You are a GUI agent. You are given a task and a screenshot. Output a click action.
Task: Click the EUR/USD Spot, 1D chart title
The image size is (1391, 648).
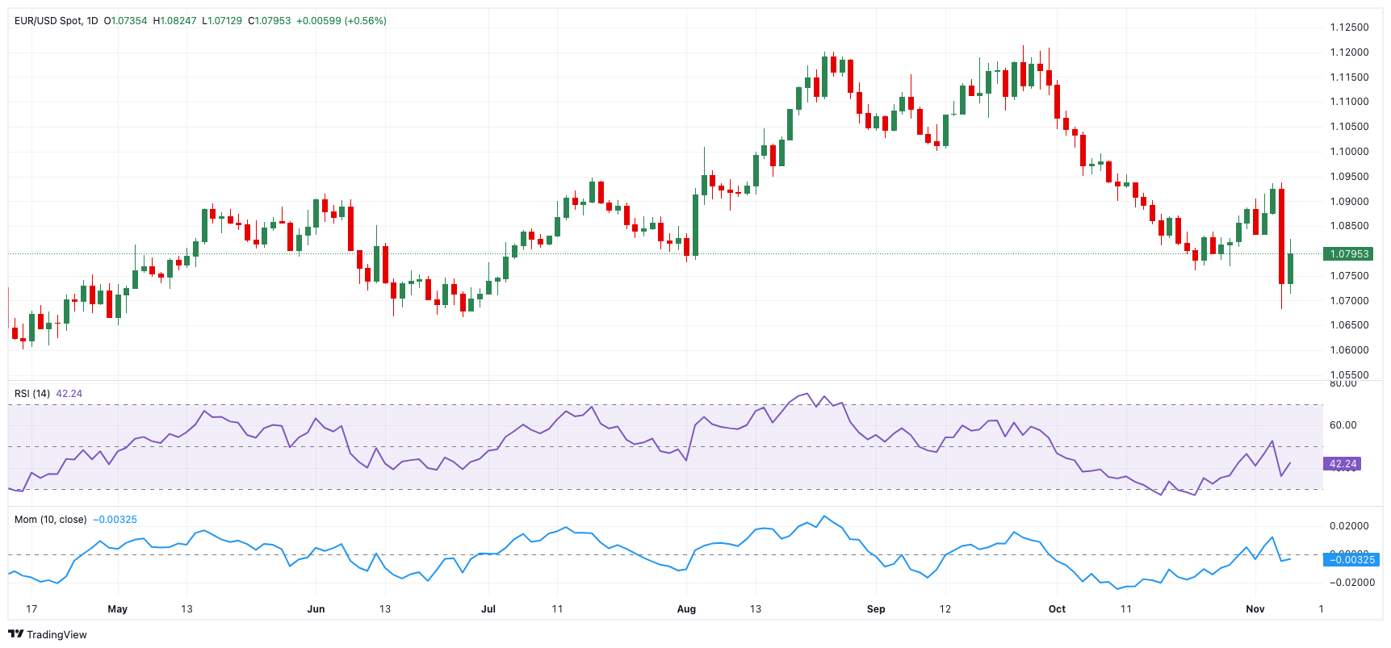(x=56, y=21)
